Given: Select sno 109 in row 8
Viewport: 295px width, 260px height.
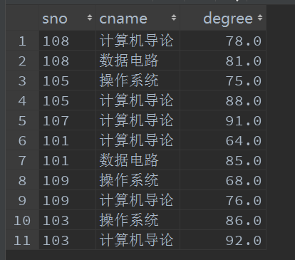Looking at the screenshot, I should coord(67,180).
